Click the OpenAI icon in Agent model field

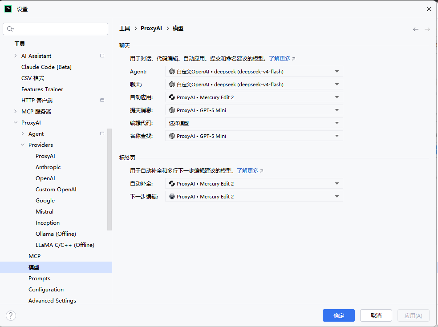(x=172, y=72)
